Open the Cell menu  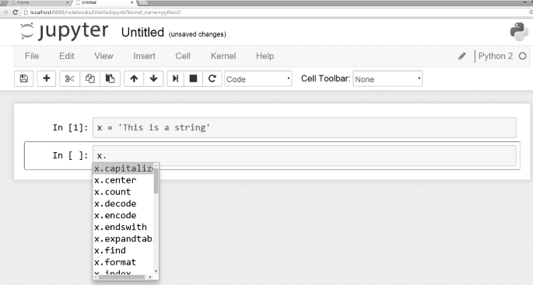(183, 56)
